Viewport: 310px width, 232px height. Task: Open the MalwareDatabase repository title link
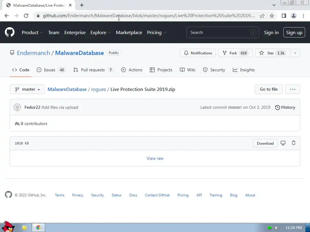point(80,53)
